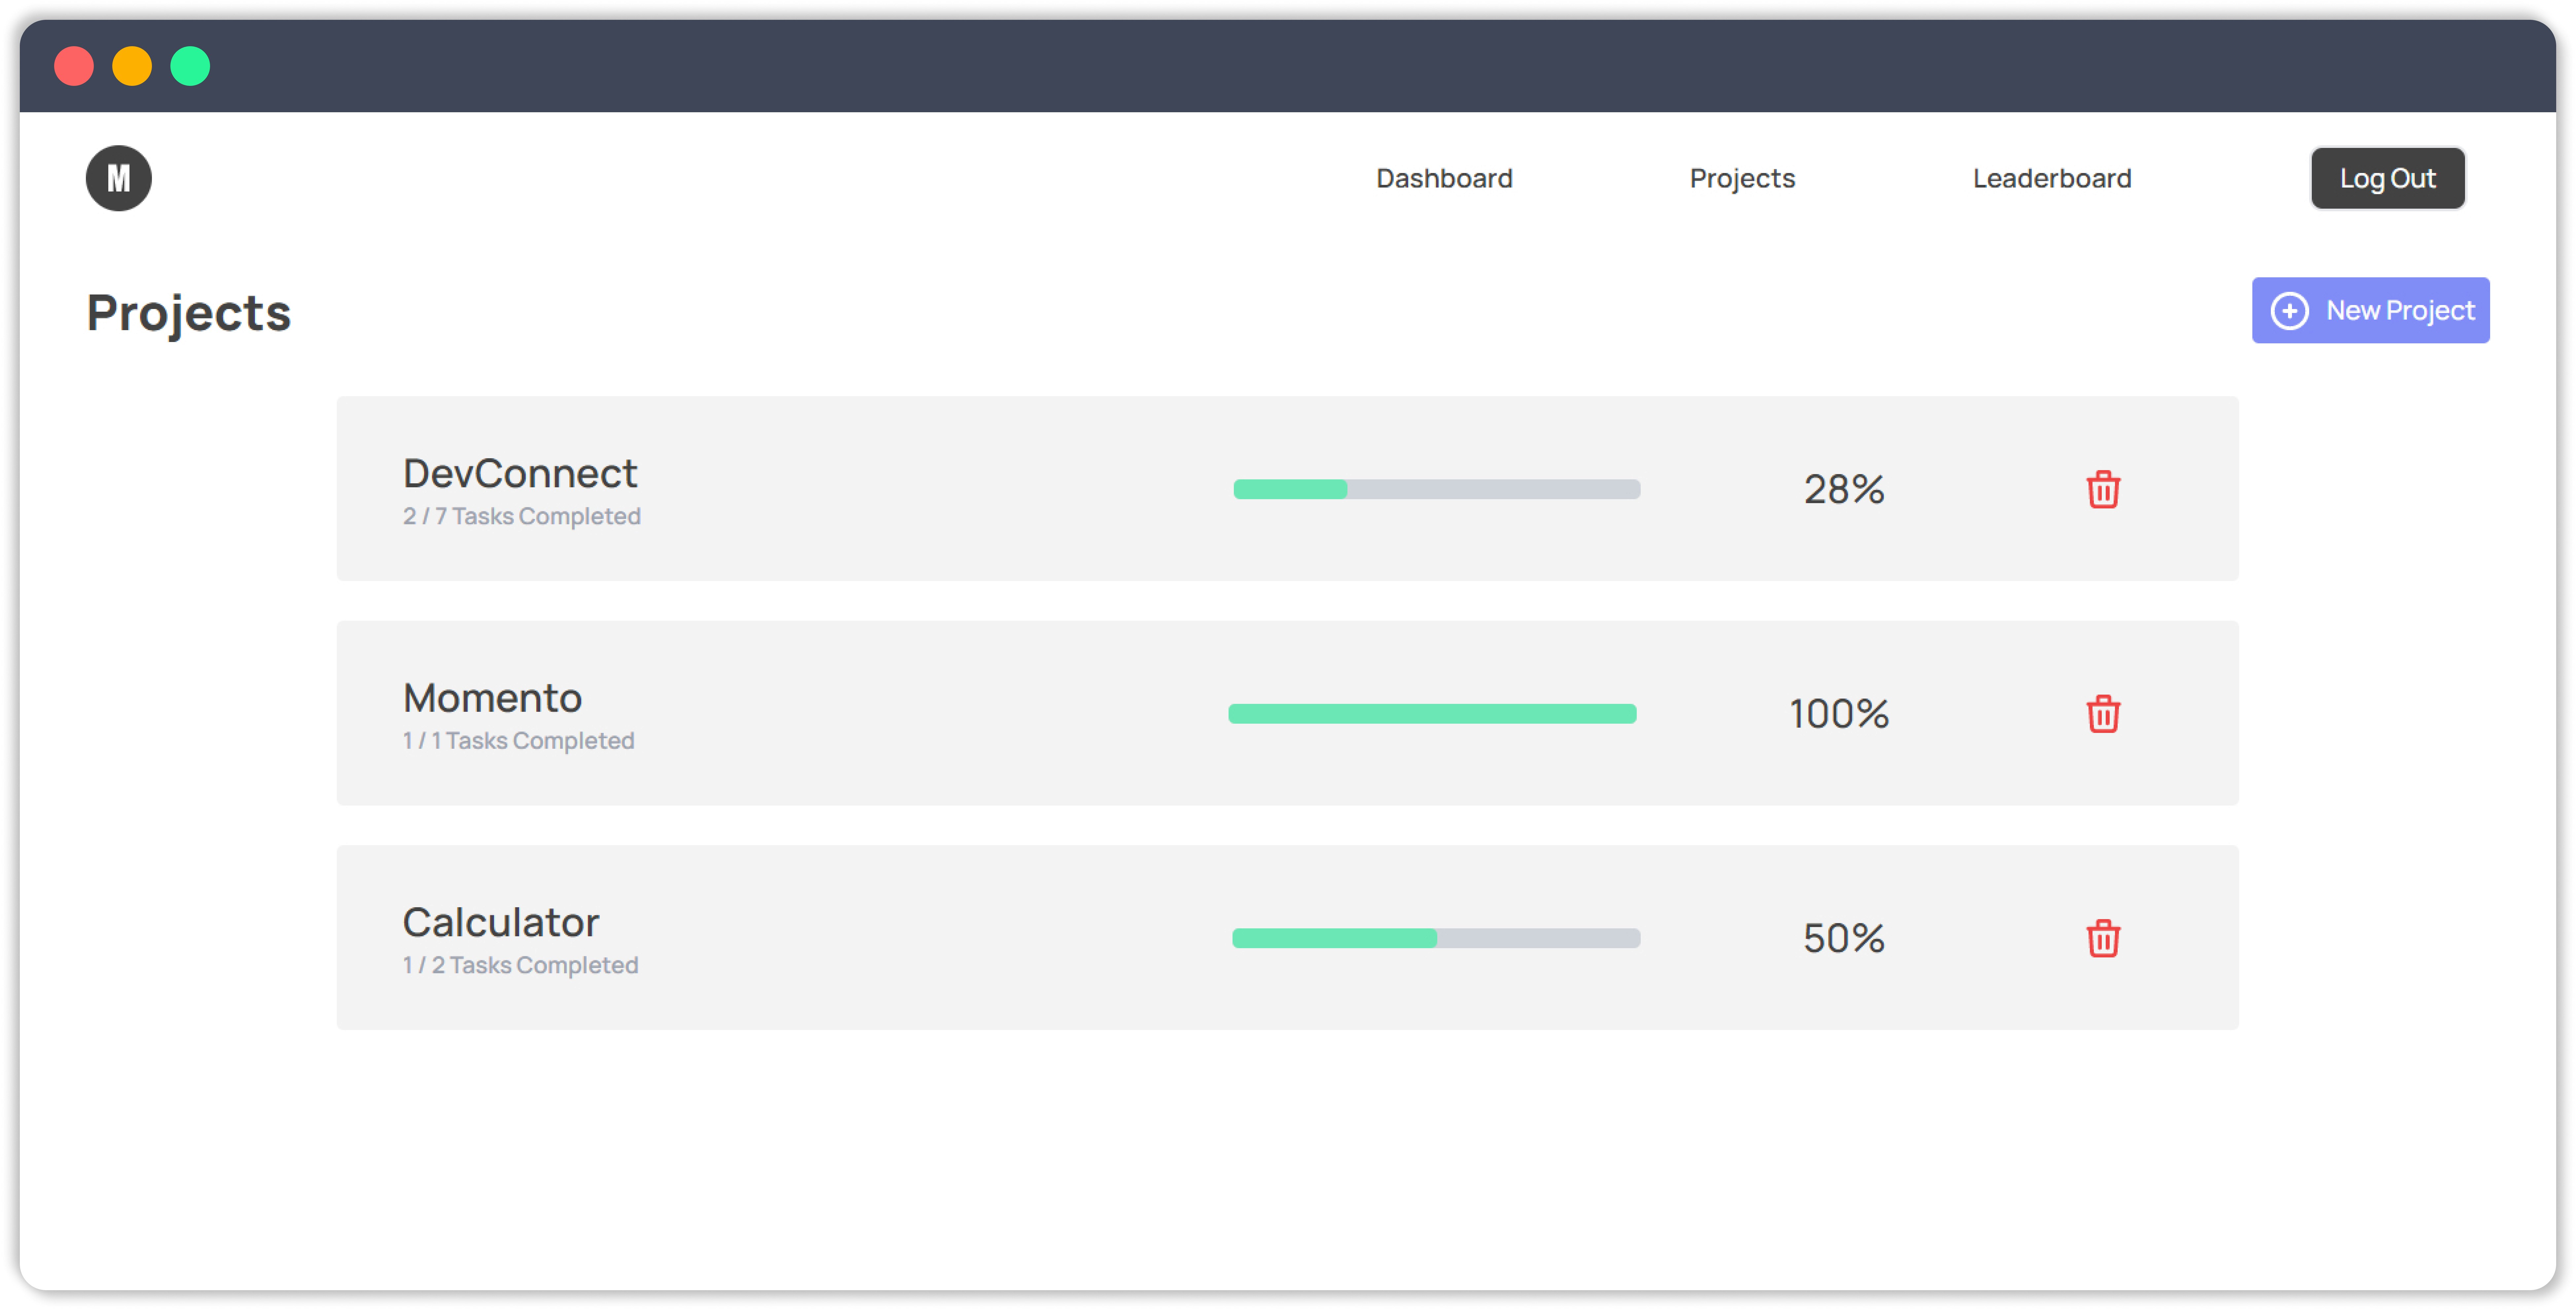2576x1310 pixels.
Task: Click the 2 / 7 Tasks Completed text
Action: tap(521, 516)
